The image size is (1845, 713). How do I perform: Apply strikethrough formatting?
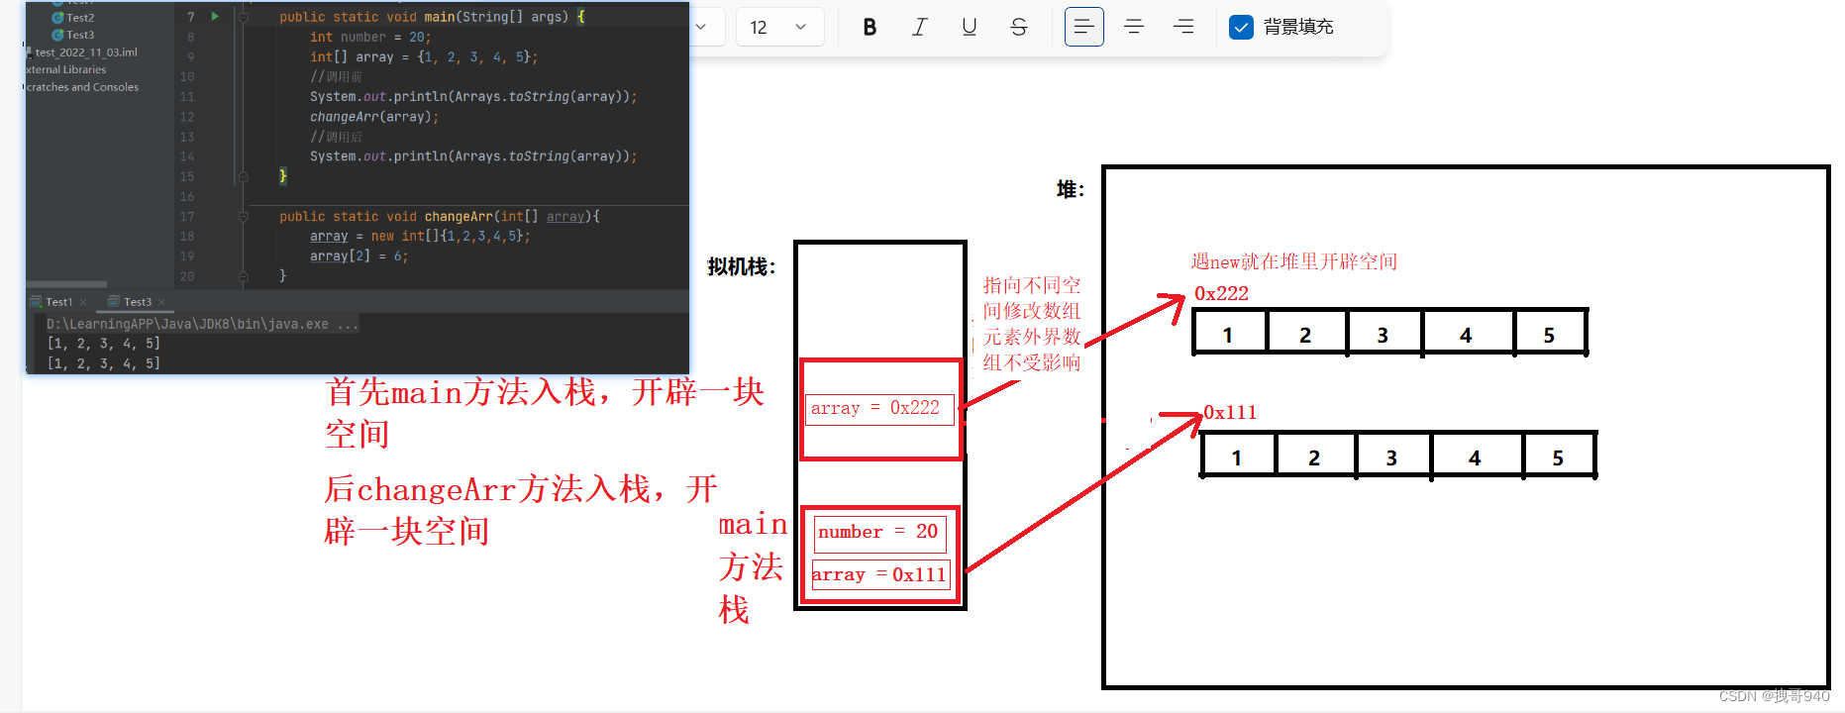tap(1018, 27)
